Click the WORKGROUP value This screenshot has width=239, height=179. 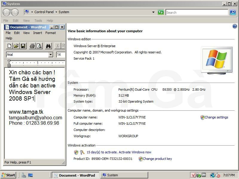click(x=128, y=136)
